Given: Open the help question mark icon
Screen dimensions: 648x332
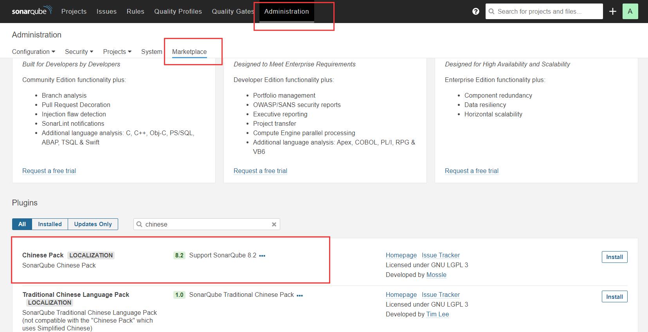Looking at the screenshot, I should tap(476, 11).
